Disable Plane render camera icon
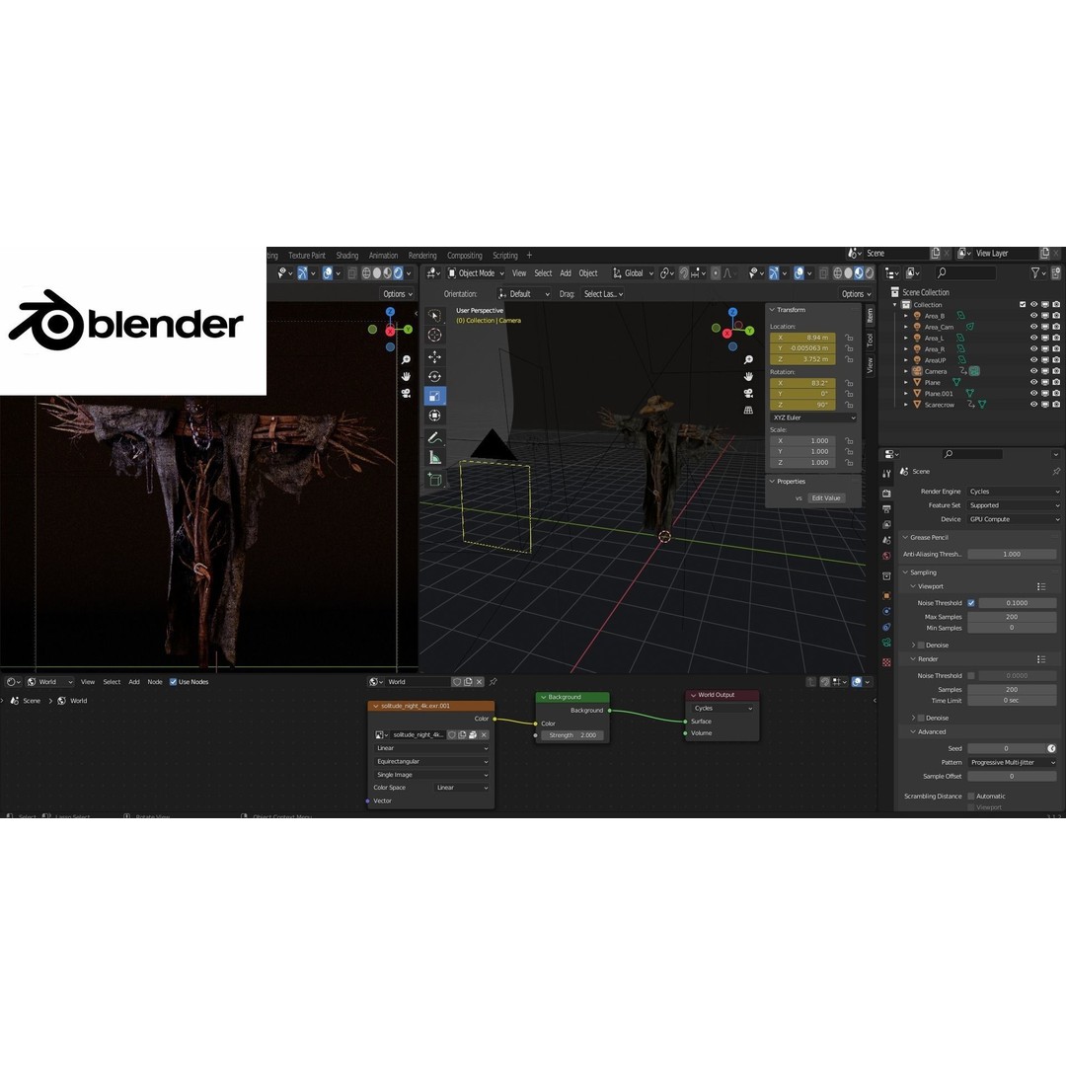 1056,383
